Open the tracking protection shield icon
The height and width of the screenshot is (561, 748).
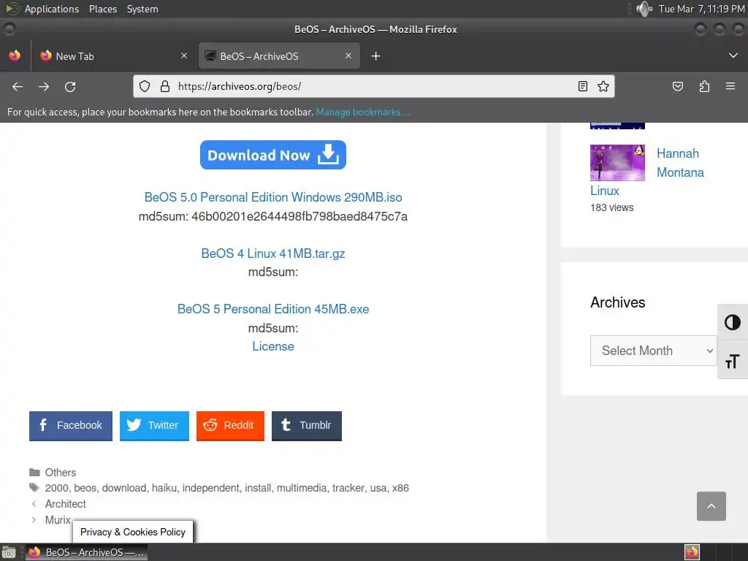[145, 86]
